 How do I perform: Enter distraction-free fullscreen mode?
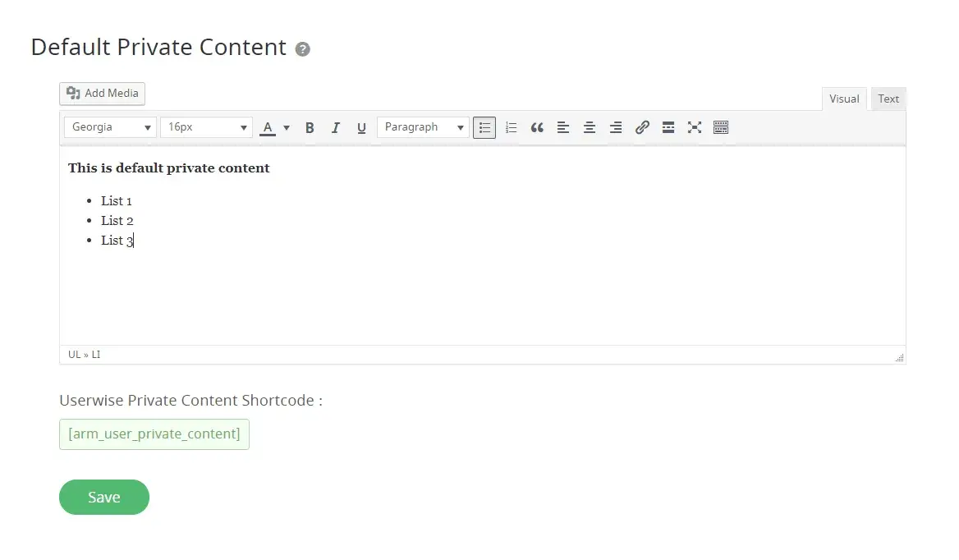click(x=695, y=127)
